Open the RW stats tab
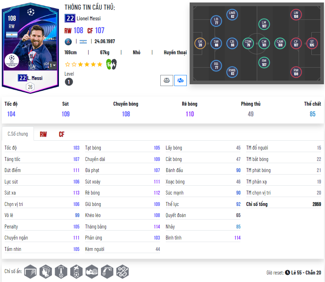Image resolution: width=325 pixels, height=282 pixels. click(x=43, y=134)
